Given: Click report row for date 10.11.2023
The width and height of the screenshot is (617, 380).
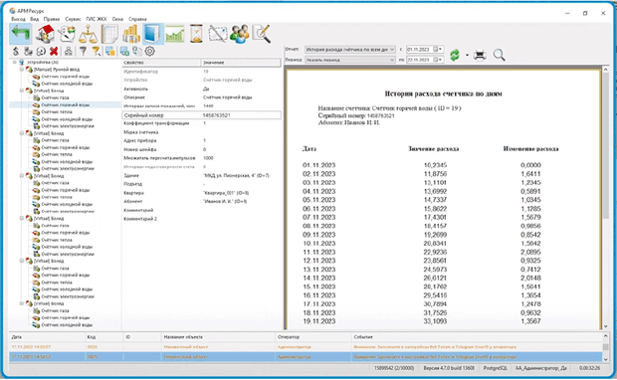Looking at the screenshot, I should pyautogui.click(x=422, y=244).
